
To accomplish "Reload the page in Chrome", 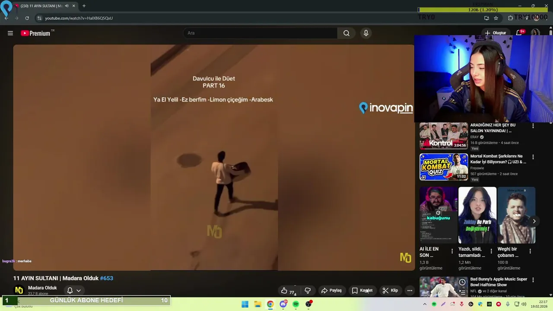I will click(x=27, y=18).
